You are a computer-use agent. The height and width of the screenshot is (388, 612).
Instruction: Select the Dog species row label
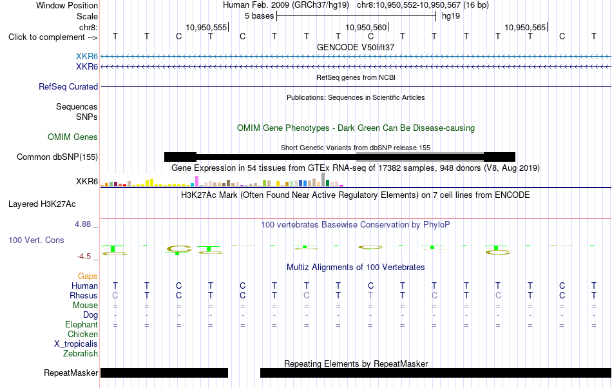coord(90,315)
